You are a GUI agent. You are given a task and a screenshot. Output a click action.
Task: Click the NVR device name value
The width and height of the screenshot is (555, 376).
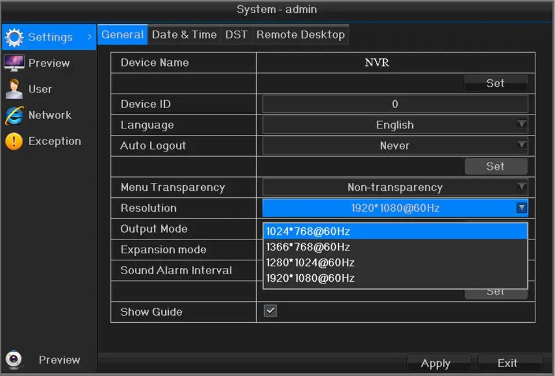pos(377,62)
